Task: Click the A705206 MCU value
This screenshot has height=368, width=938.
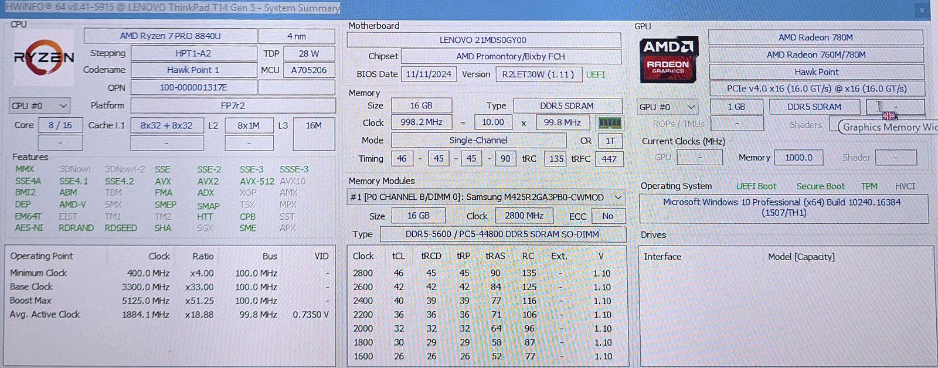Action: pos(309,70)
